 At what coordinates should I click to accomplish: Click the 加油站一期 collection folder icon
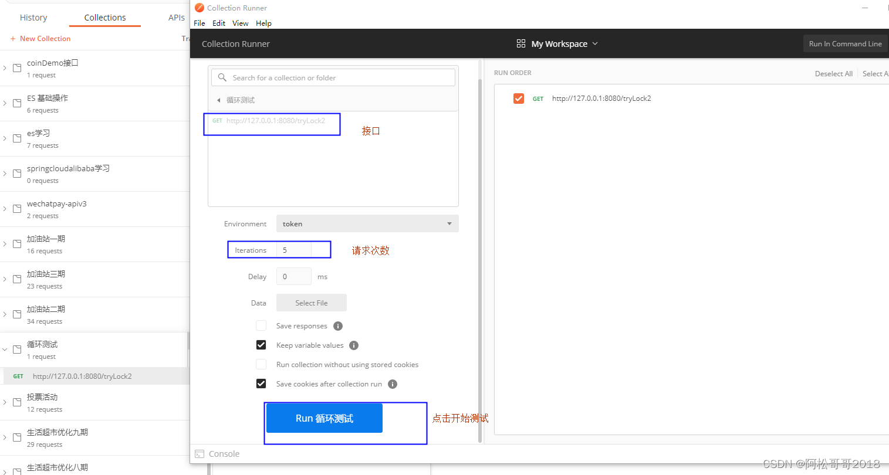17,244
